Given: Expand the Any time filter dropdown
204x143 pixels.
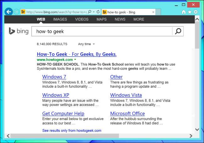Looking at the screenshot, I should 86,44.
